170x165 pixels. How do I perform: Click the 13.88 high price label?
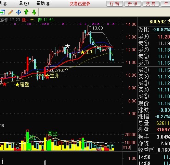[97, 28]
